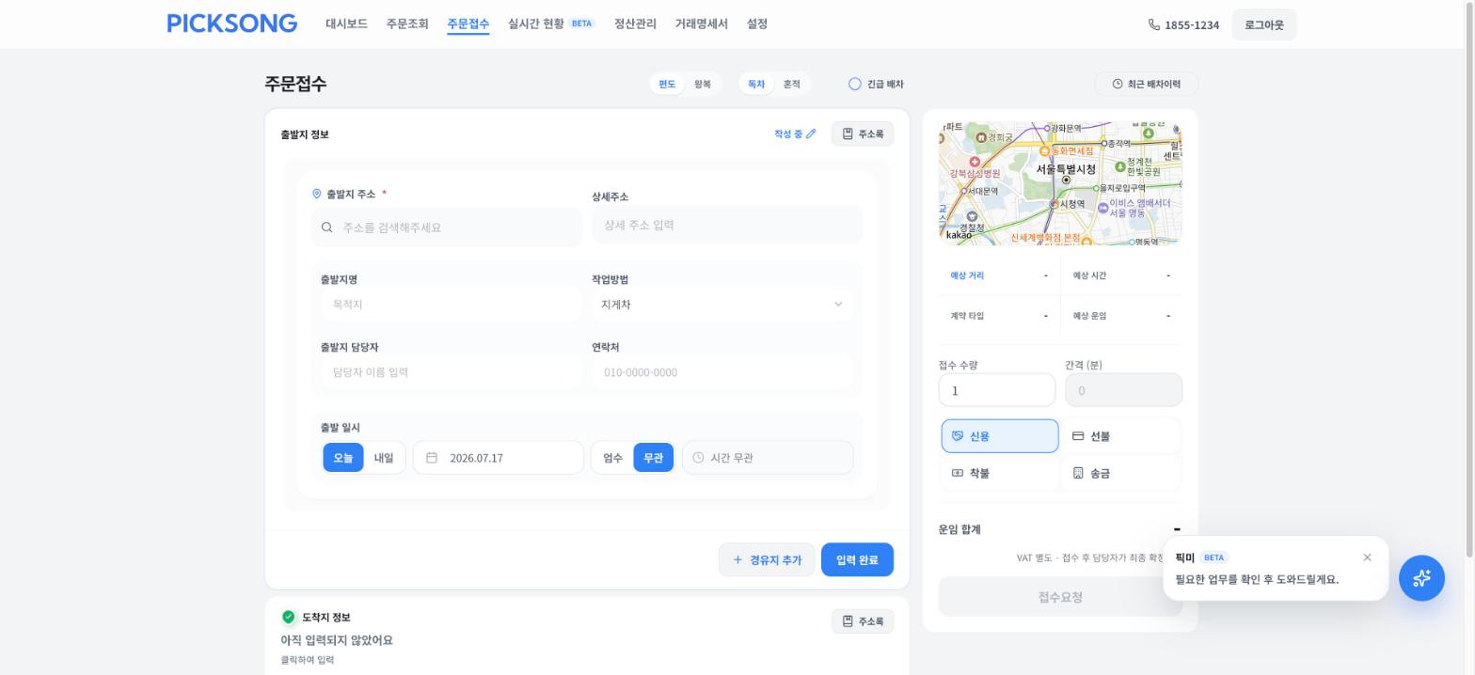Open the 주문접수 menu tab
The image size is (1475, 675).
point(468,24)
